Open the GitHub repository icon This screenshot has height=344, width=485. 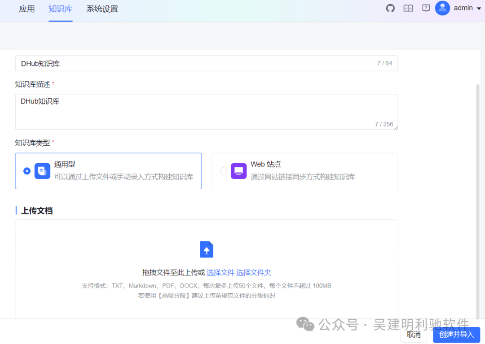tap(390, 9)
